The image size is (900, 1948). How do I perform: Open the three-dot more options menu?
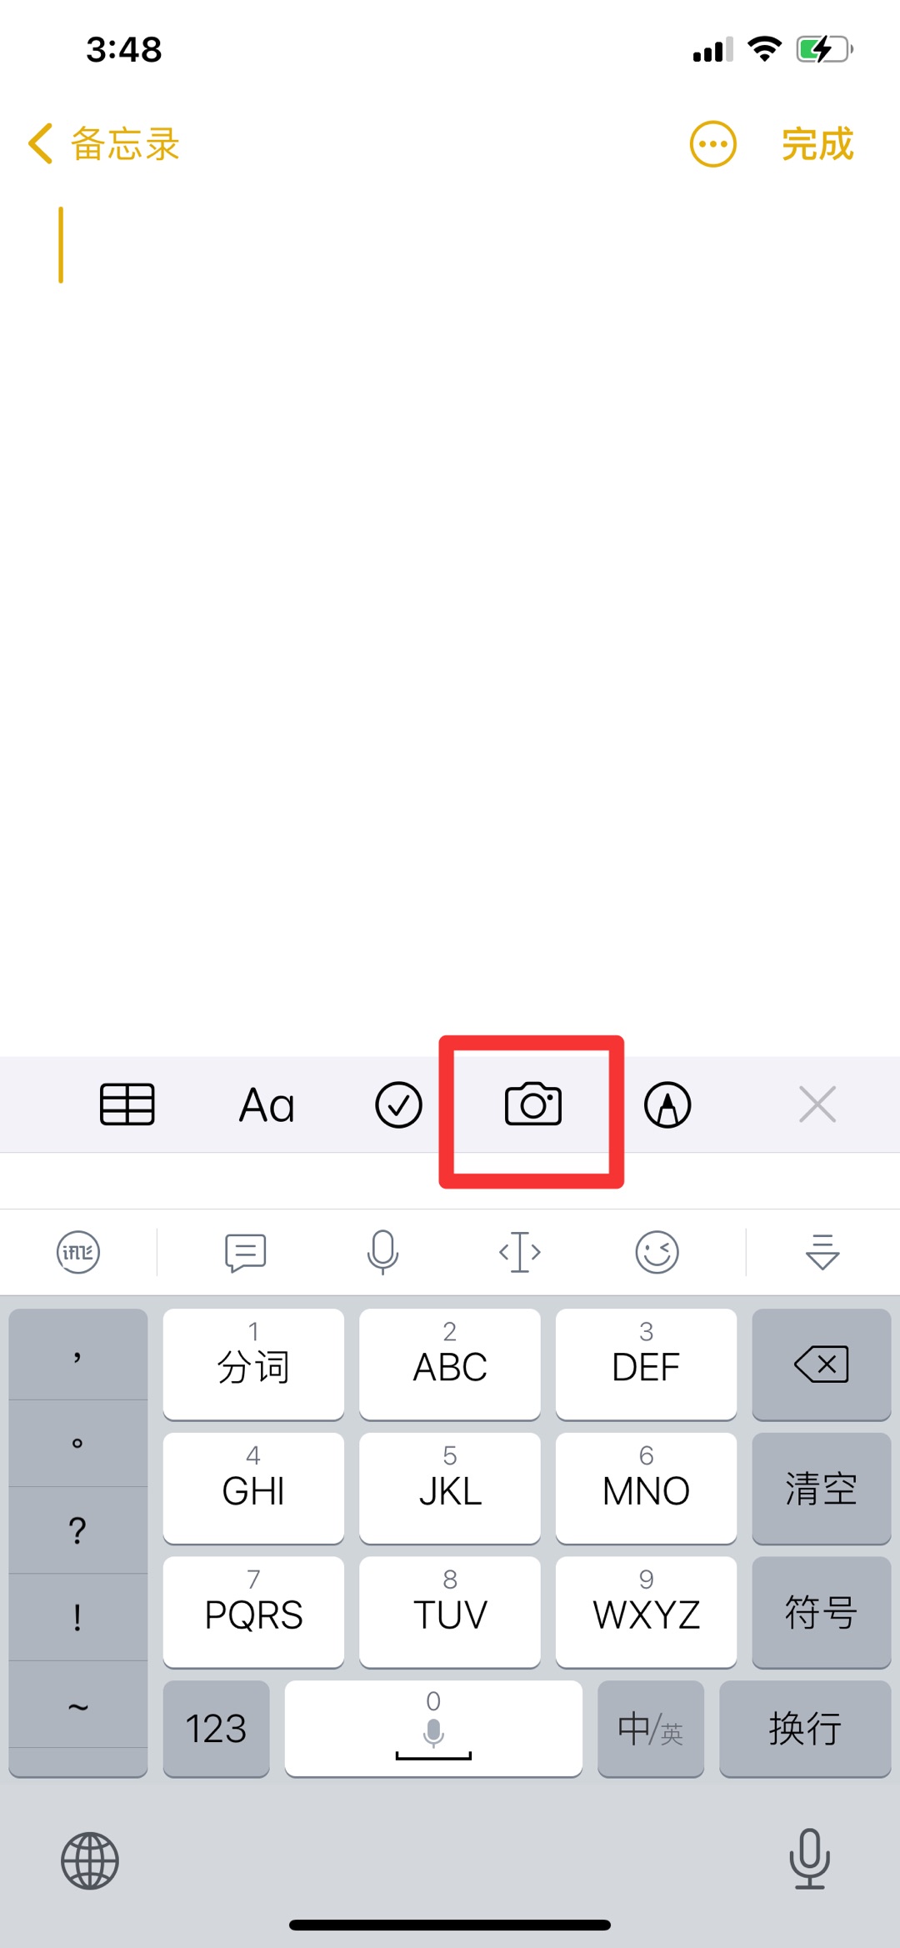pyautogui.click(x=713, y=144)
